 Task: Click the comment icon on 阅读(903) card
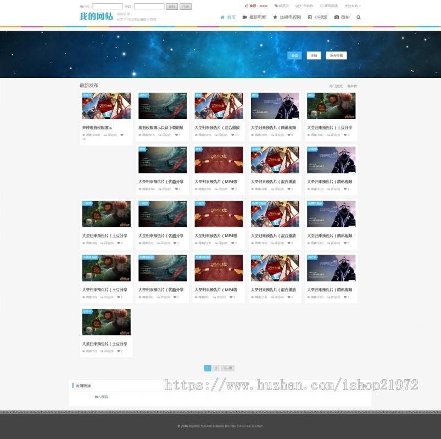(160, 135)
